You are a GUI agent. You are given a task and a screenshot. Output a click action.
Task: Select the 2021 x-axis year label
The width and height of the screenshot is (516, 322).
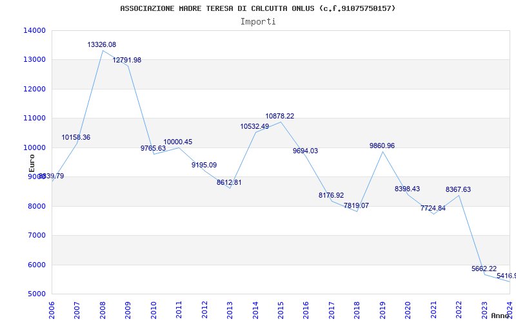pos(434,310)
